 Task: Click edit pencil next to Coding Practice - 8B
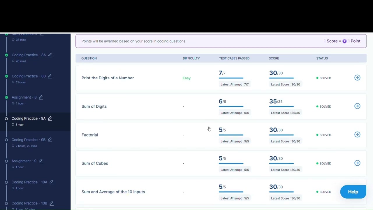click(50, 76)
